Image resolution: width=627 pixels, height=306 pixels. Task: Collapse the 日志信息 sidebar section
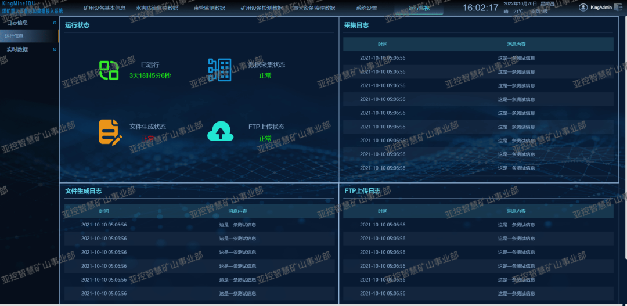click(55, 23)
